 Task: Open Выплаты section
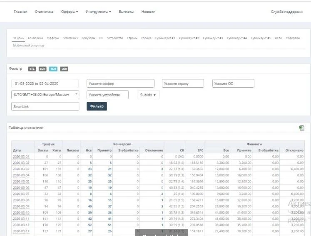coord(126,12)
